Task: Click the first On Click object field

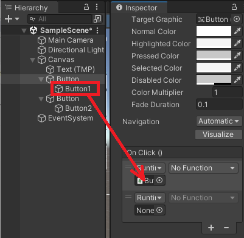Action: pos(150,180)
